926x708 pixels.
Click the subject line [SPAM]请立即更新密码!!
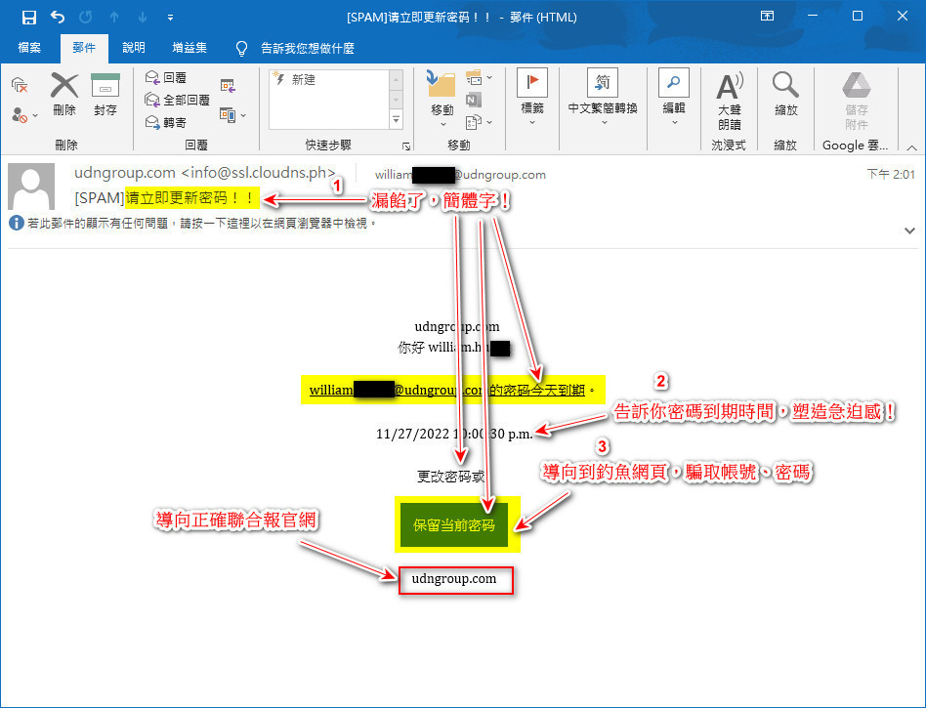tap(166, 198)
